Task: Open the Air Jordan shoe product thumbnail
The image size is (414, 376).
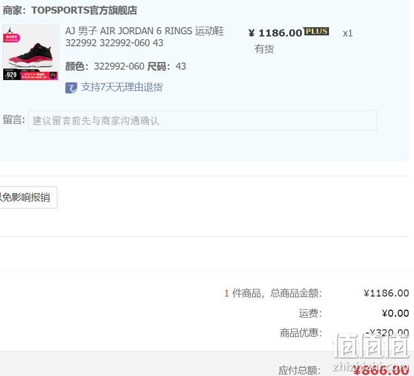Action: 31,52
